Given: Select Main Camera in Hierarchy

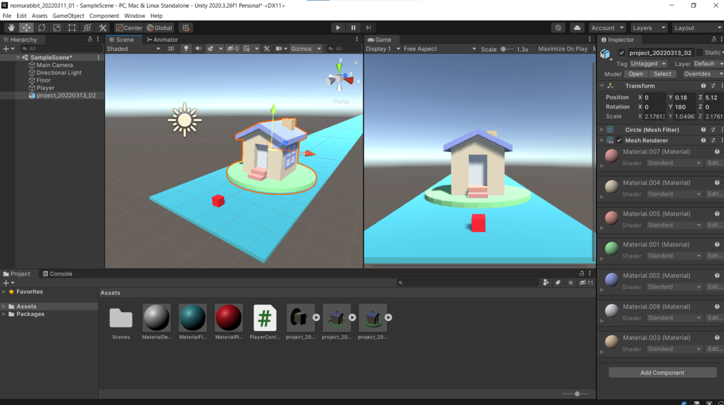Looking at the screenshot, I should 54,65.
